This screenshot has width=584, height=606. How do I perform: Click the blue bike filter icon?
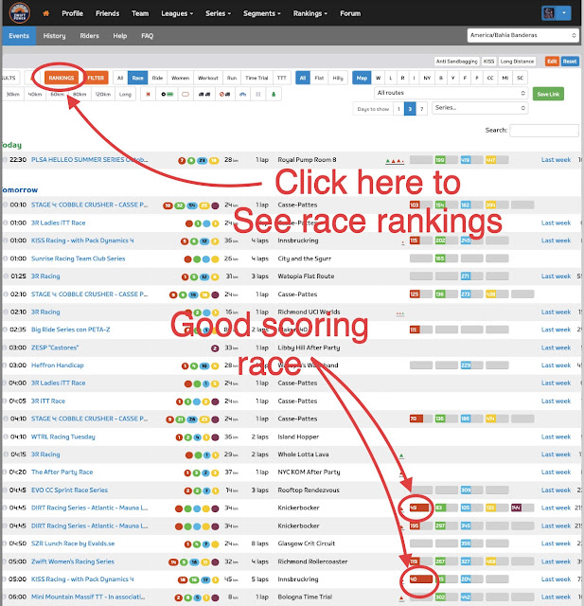pos(242,94)
